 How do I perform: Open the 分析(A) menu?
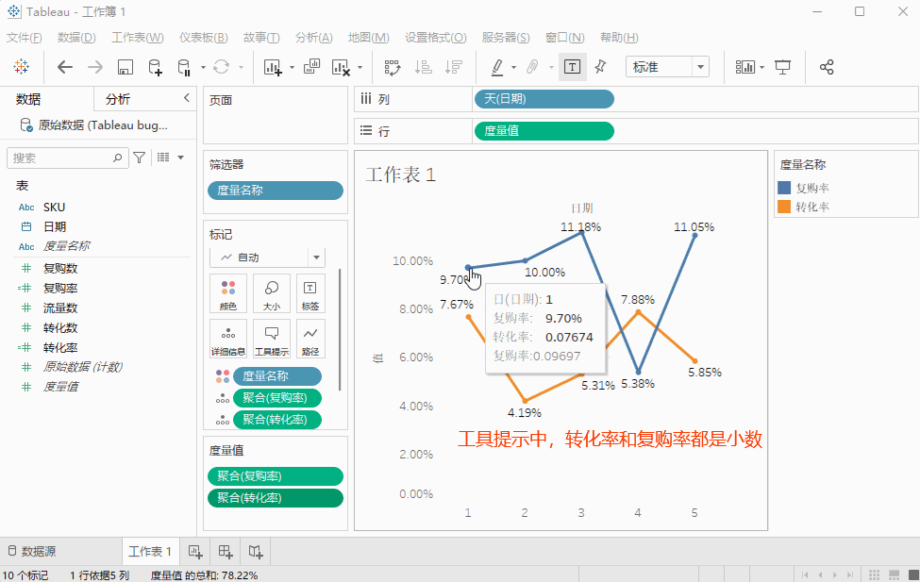[314, 38]
